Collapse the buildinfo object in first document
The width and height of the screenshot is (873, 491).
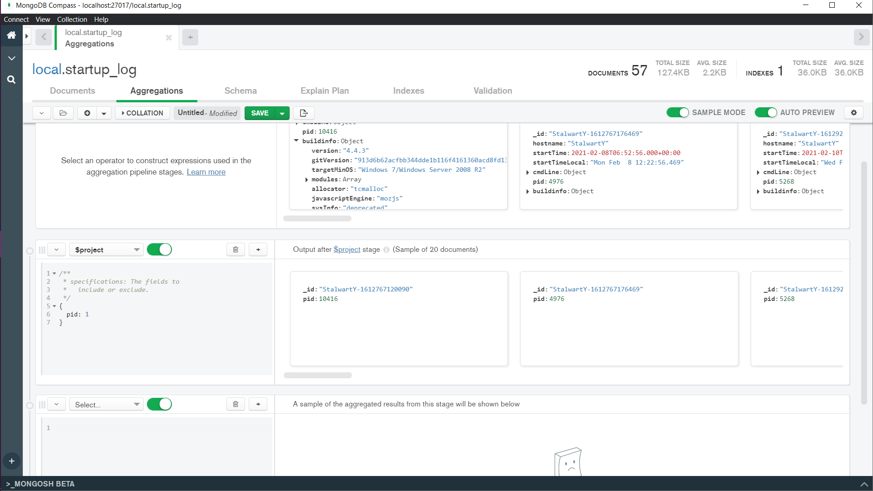[296, 141]
